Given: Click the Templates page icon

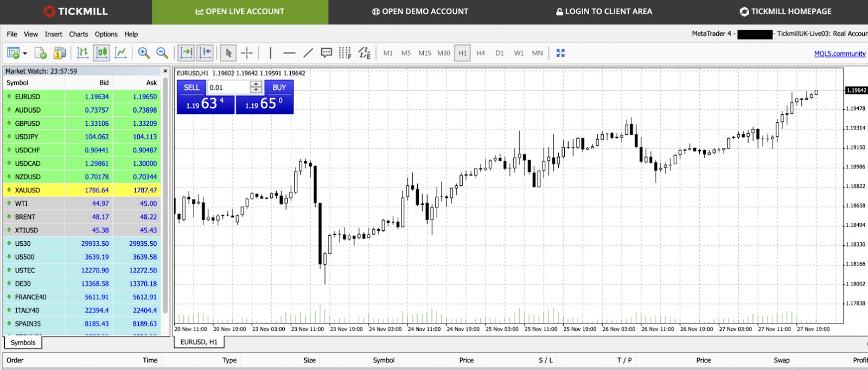Looking at the screenshot, I should click(x=41, y=53).
